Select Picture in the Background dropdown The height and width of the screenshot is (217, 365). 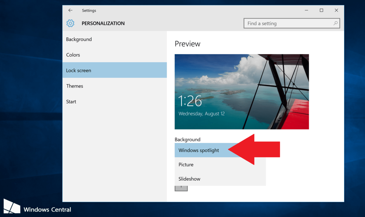point(186,165)
